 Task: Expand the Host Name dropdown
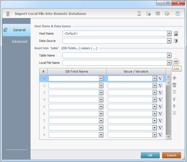(x=169, y=33)
